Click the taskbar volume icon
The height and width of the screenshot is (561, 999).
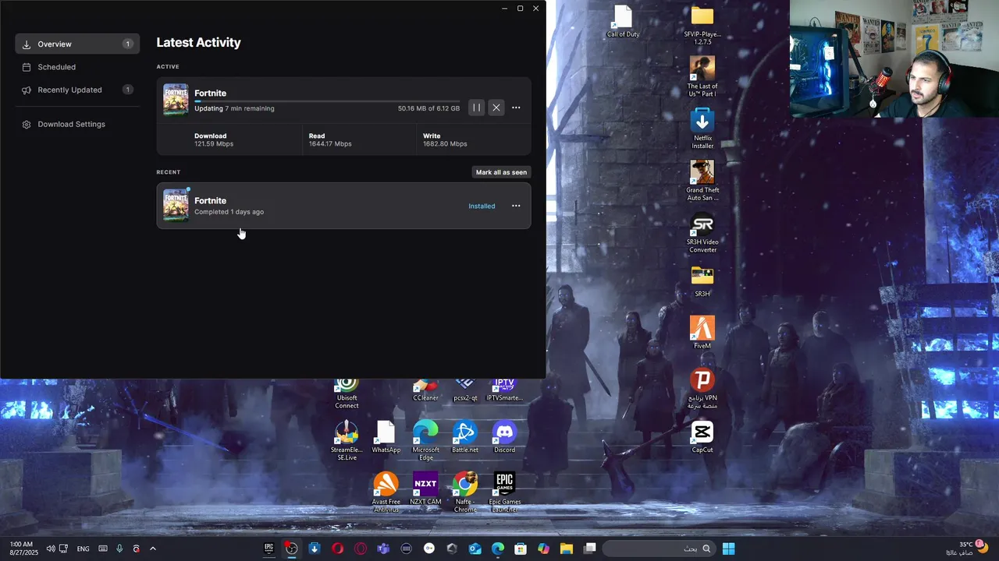(x=50, y=549)
